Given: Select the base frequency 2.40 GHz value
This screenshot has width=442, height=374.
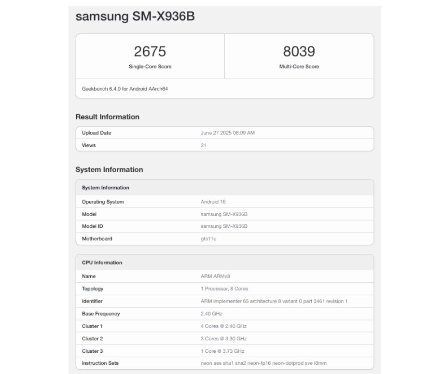Looking at the screenshot, I should [x=211, y=314].
